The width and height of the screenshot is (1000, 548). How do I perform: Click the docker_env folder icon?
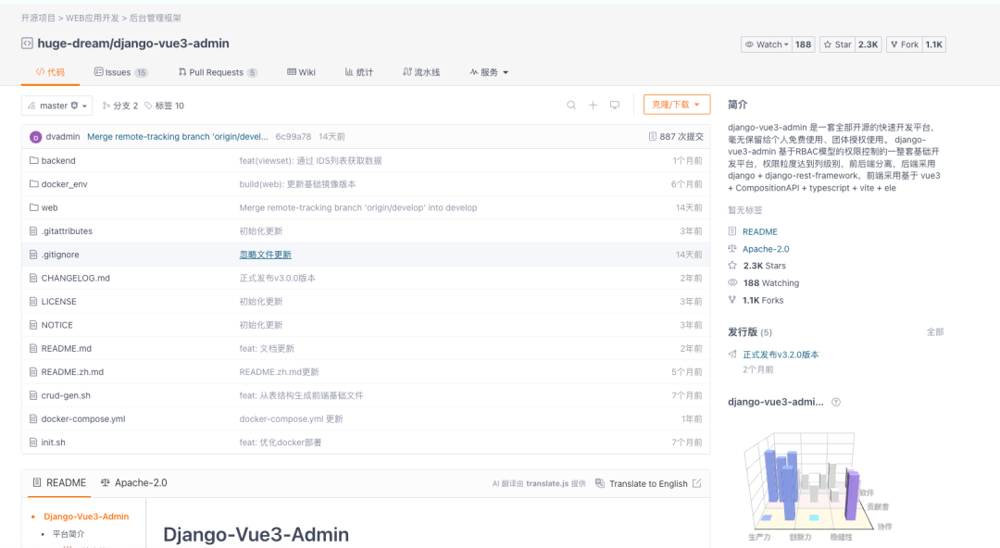(x=34, y=183)
